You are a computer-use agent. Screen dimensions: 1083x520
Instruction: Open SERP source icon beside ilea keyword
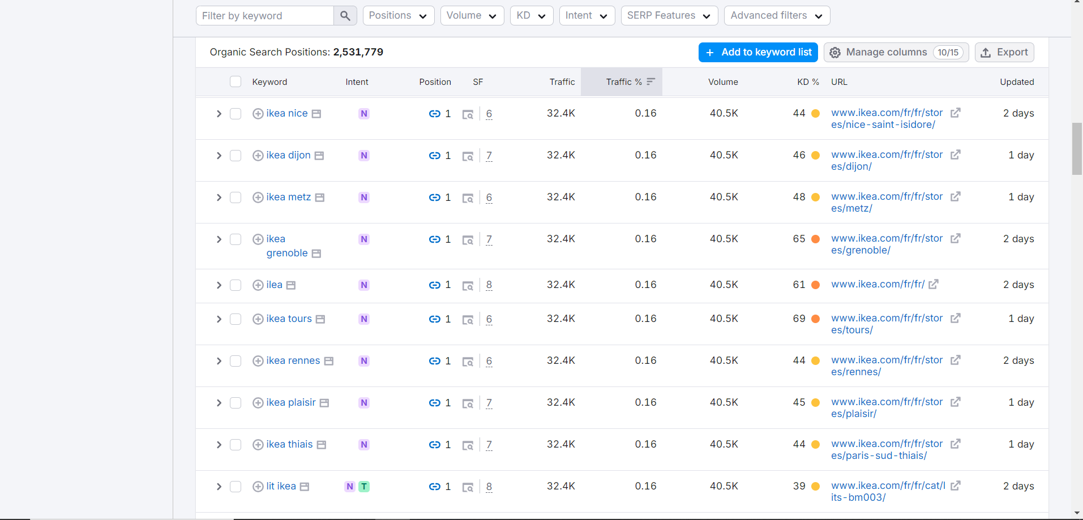coord(291,285)
